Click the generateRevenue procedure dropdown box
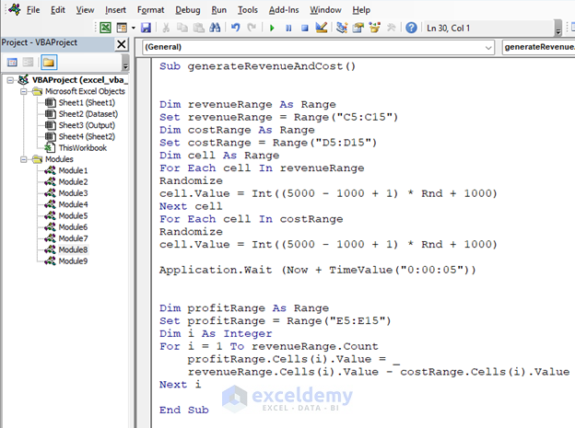This screenshot has width=575, height=428. (538, 47)
